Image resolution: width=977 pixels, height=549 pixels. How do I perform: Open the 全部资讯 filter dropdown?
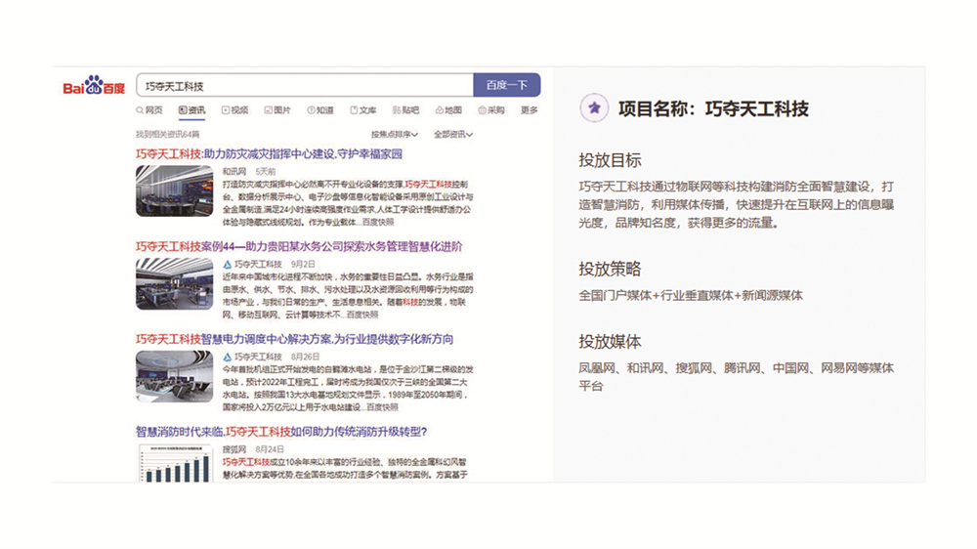click(453, 134)
